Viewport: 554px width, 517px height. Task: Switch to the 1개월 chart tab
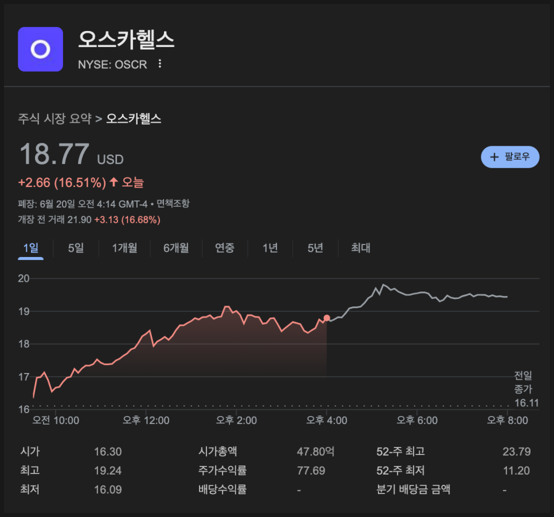[x=124, y=248]
